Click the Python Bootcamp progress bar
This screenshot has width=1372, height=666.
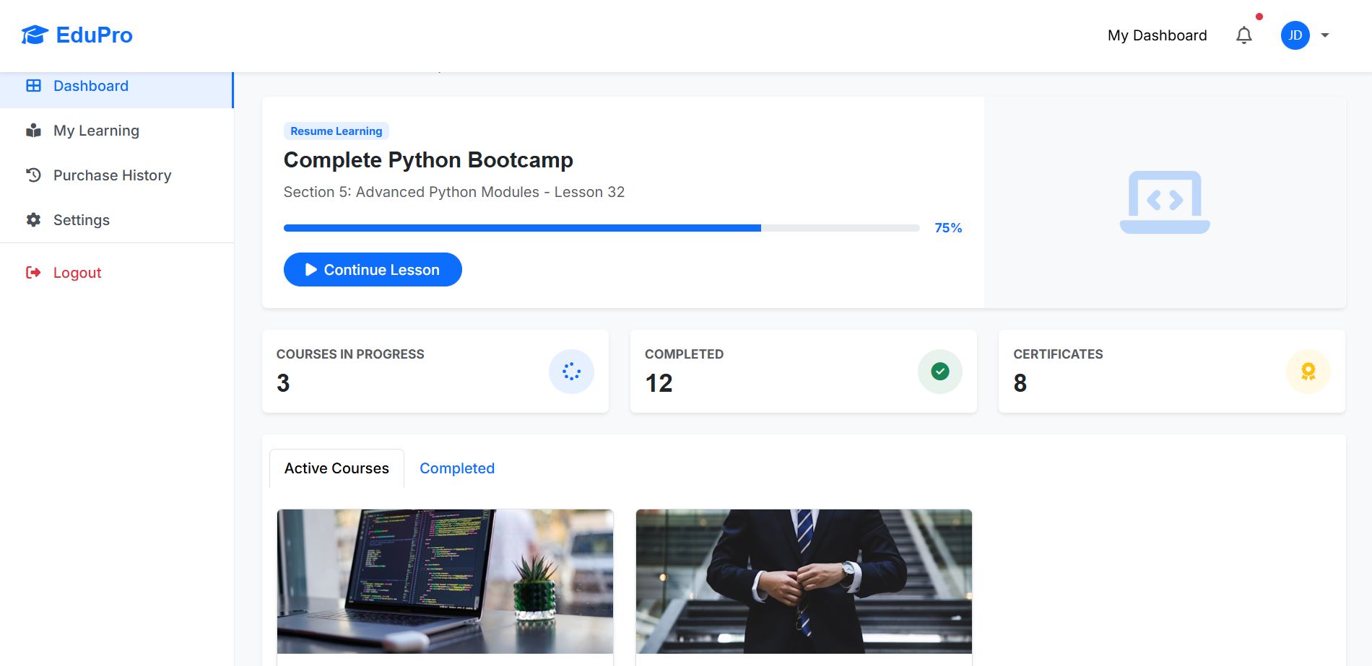click(601, 228)
